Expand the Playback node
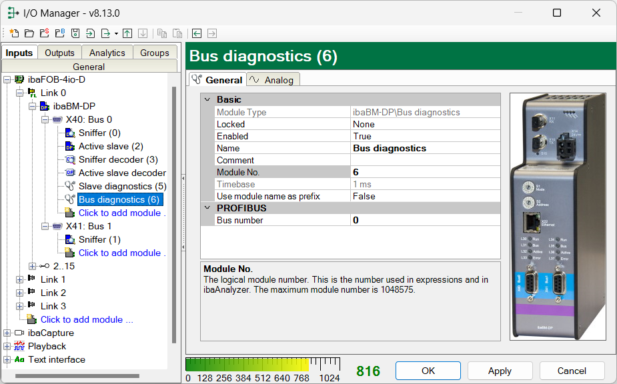This screenshot has width=617, height=384. coord(7,347)
